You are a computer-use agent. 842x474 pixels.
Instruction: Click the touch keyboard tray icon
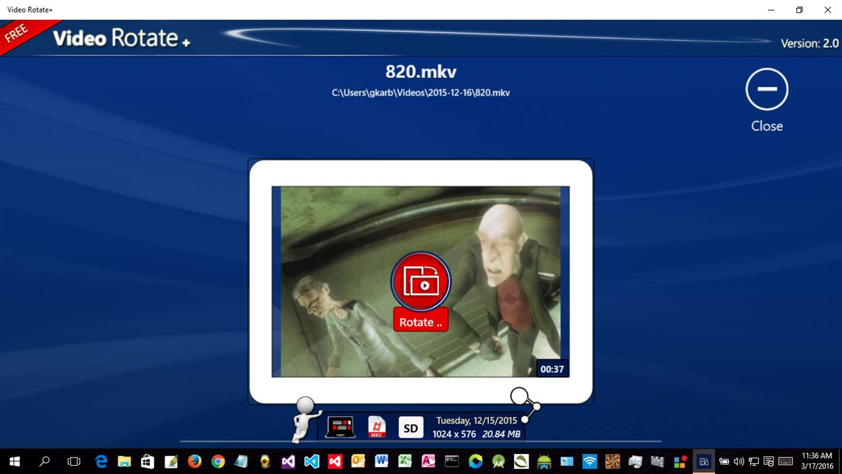[x=785, y=462]
